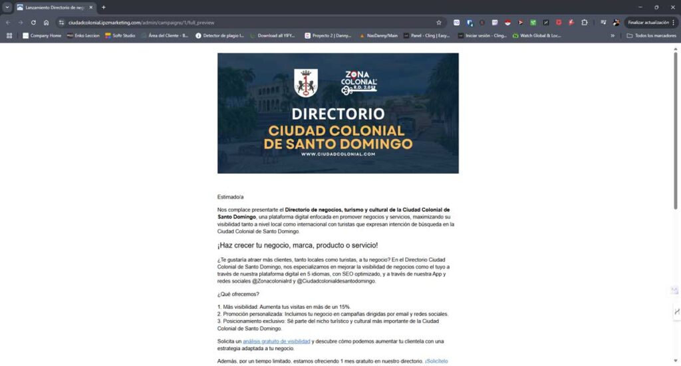Open the purple RG extension icon

(x=456, y=23)
